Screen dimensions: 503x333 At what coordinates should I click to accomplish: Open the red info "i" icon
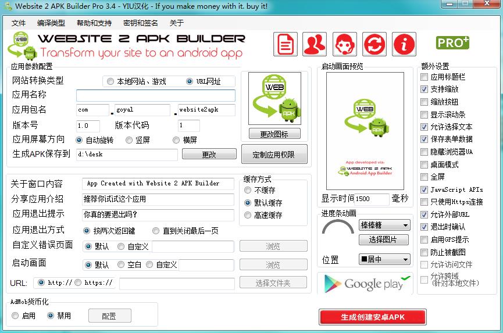404,44
